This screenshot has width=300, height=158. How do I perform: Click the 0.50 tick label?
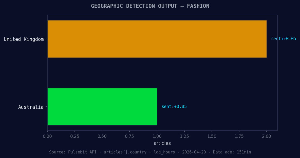102,136
